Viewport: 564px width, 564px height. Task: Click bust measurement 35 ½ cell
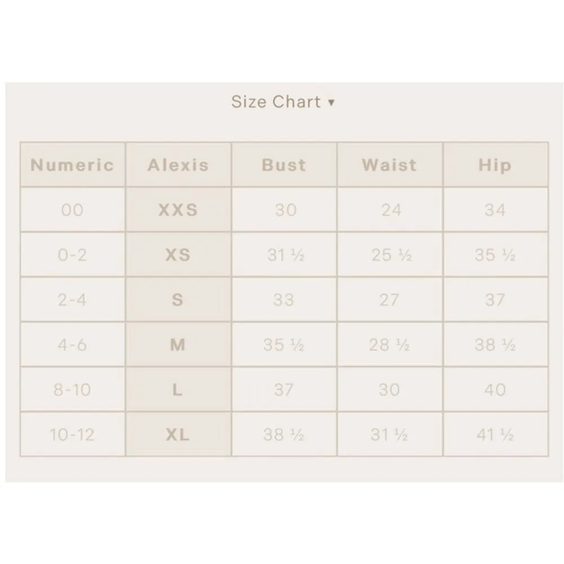click(x=284, y=345)
